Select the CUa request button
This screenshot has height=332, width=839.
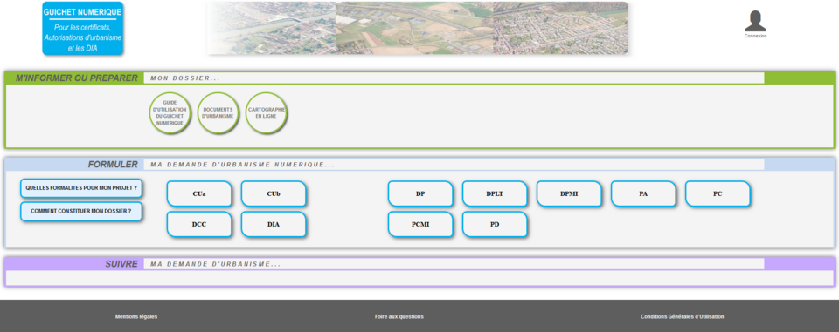pyautogui.click(x=199, y=193)
